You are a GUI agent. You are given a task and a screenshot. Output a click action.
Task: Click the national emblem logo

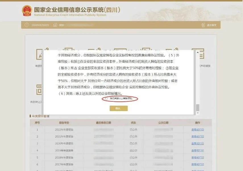click(27, 10)
